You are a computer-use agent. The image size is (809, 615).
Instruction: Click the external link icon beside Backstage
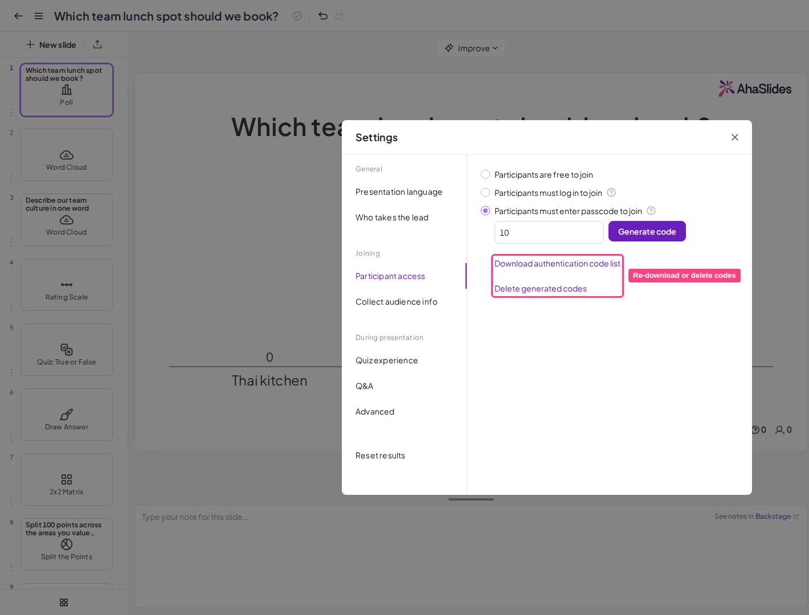pos(796,516)
